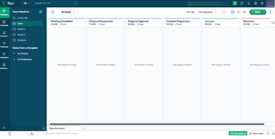Click the global search input field
The width and height of the screenshot is (275, 139).
point(54,3)
